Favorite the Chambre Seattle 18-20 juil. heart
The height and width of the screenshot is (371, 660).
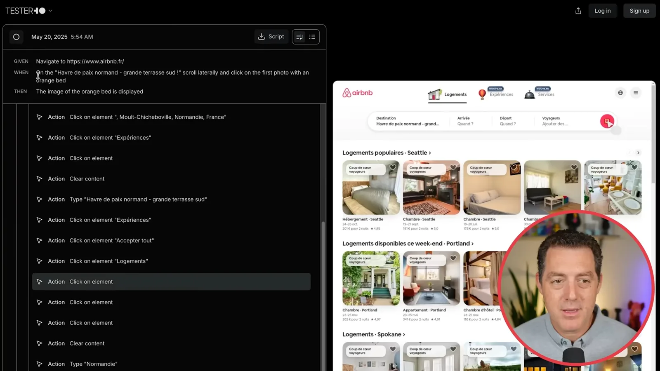point(514,167)
